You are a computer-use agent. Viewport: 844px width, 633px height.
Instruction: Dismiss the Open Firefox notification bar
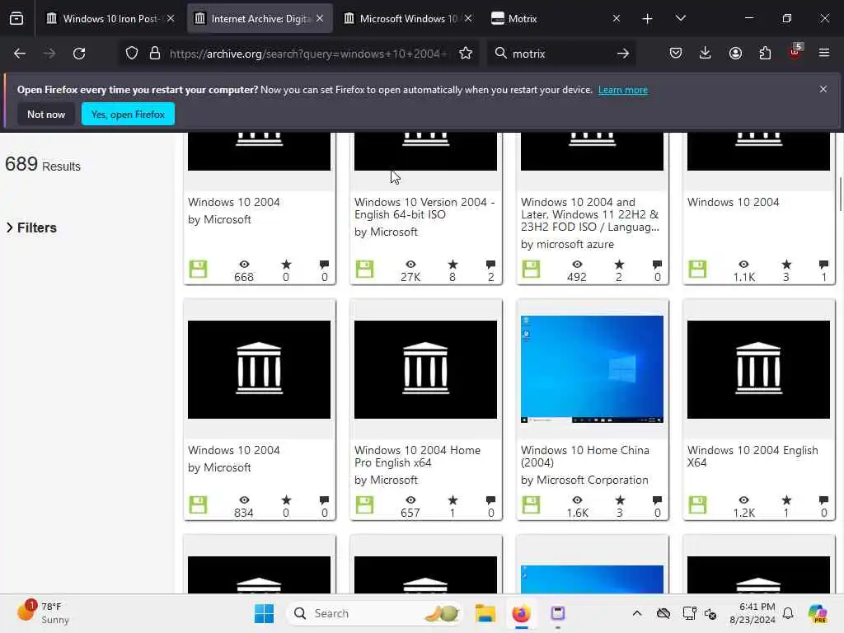pos(823,89)
